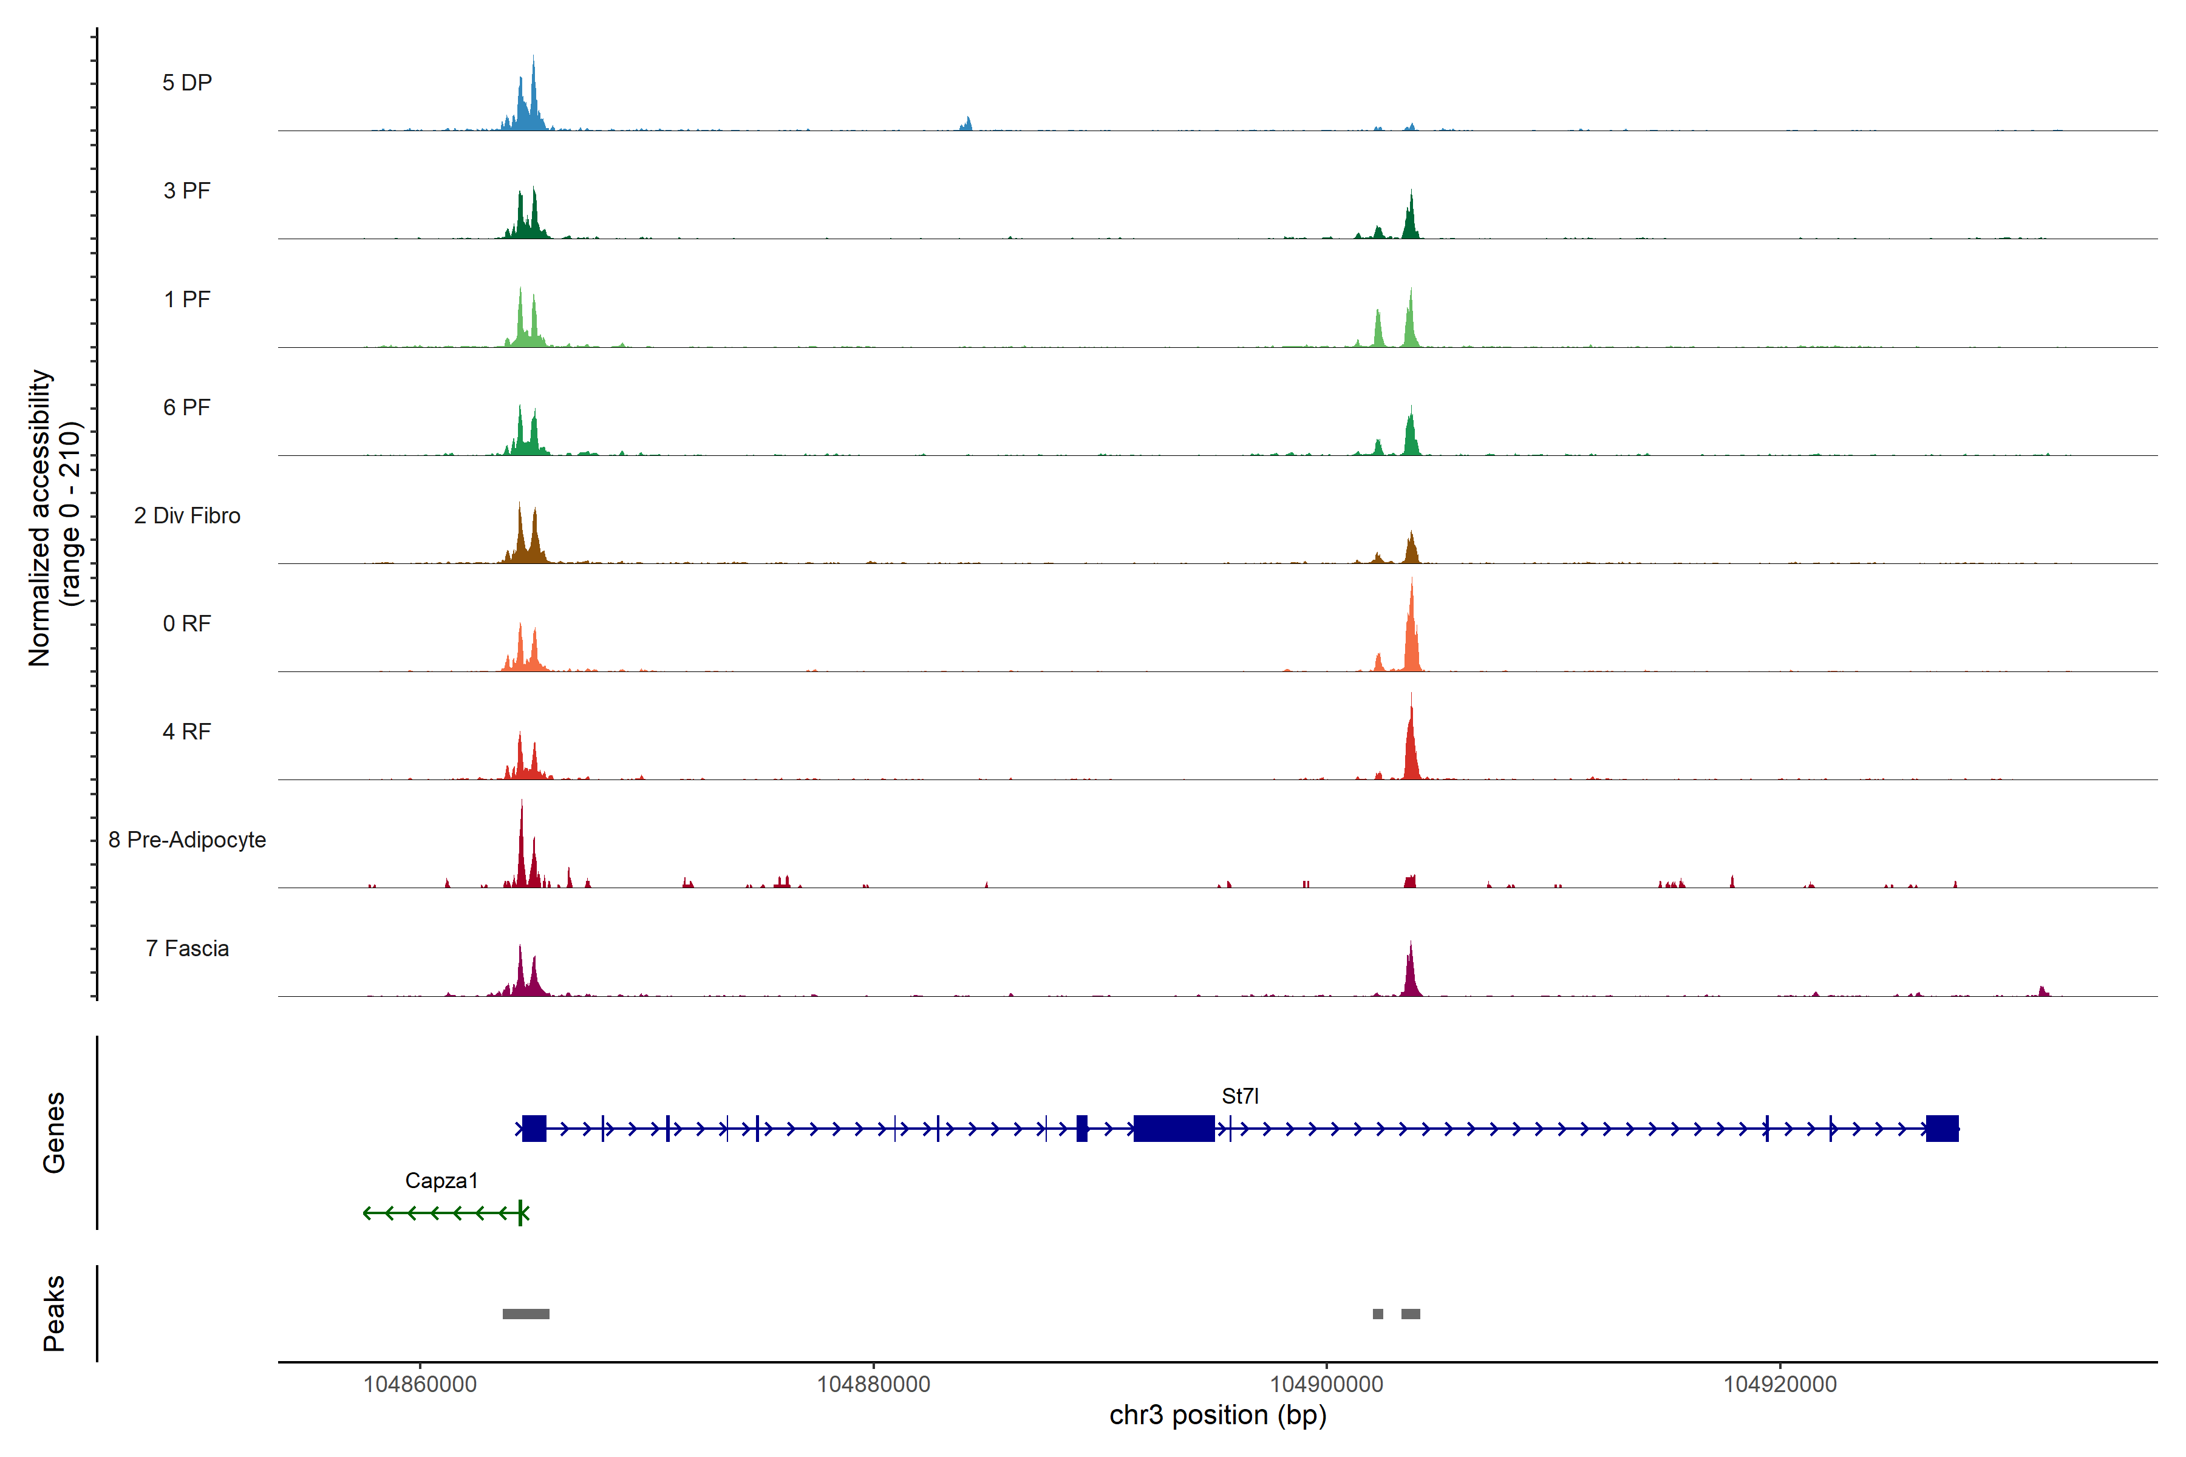Screen dimensions: 2186x1457
Task: Click the 104920000 axis tick label
Action: pos(1780,1385)
